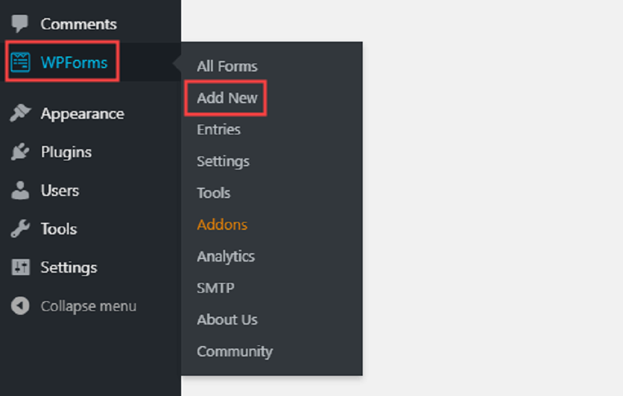
Task: Click the Plugins plug icon
Action: (x=20, y=152)
